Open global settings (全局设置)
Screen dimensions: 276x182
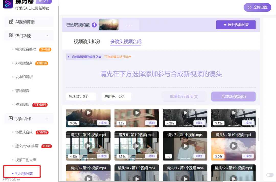tap(257, 7)
